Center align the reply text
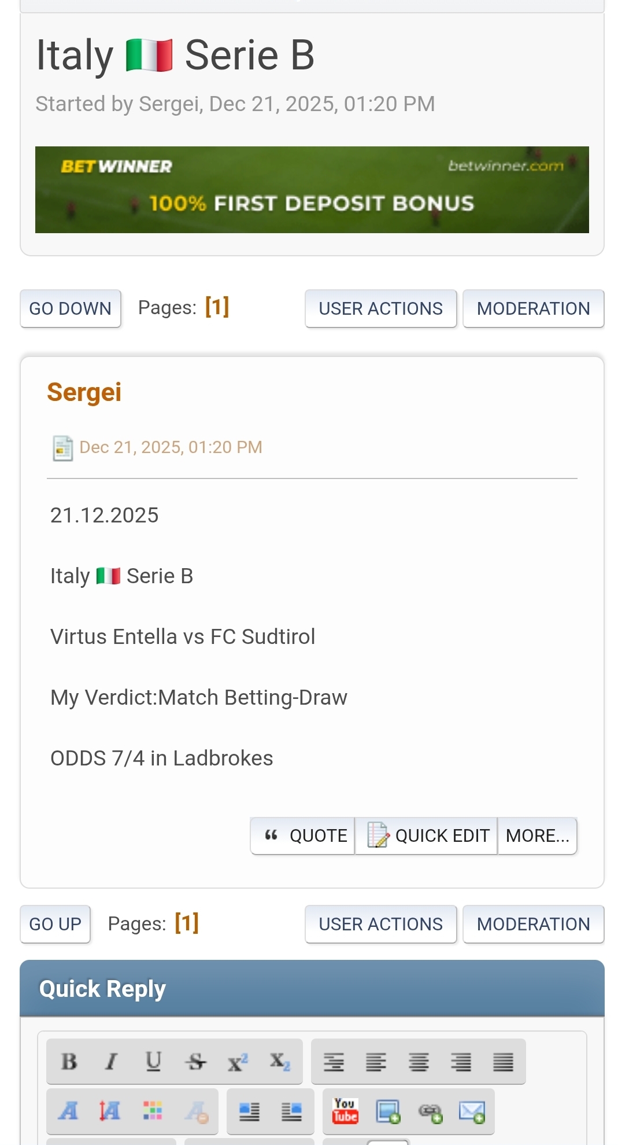Viewport: 618px width, 1145px height. (x=419, y=1062)
